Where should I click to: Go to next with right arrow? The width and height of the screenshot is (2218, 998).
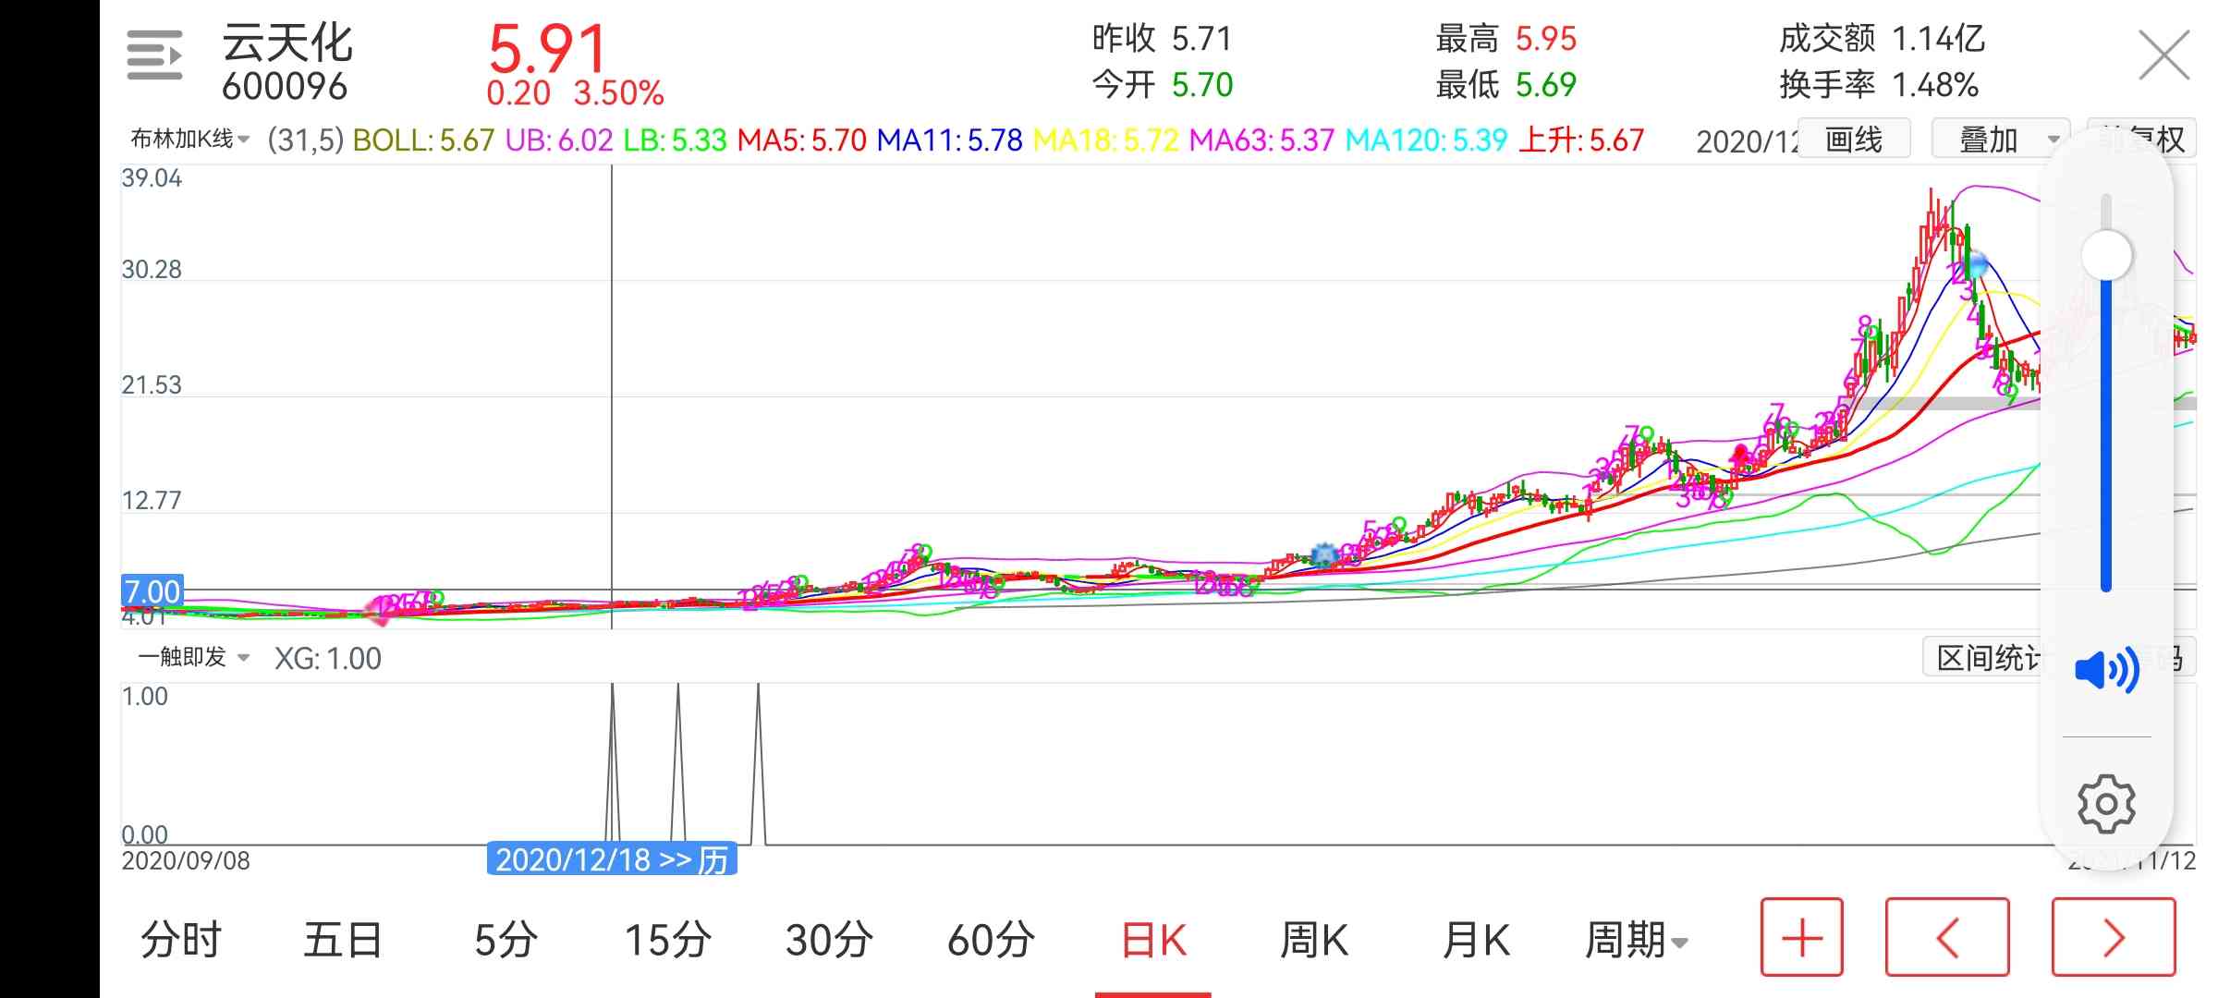(x=2114, y=938)
